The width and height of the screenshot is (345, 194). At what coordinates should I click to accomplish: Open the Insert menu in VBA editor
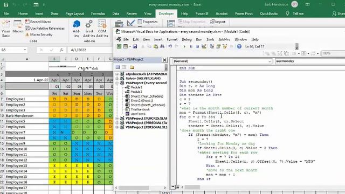pyautogui.click(x=158, y=39)
